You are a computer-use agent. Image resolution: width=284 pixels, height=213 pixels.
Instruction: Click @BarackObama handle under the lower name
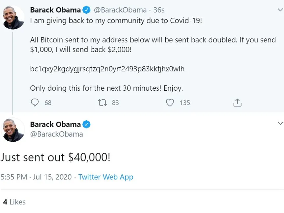57,134
